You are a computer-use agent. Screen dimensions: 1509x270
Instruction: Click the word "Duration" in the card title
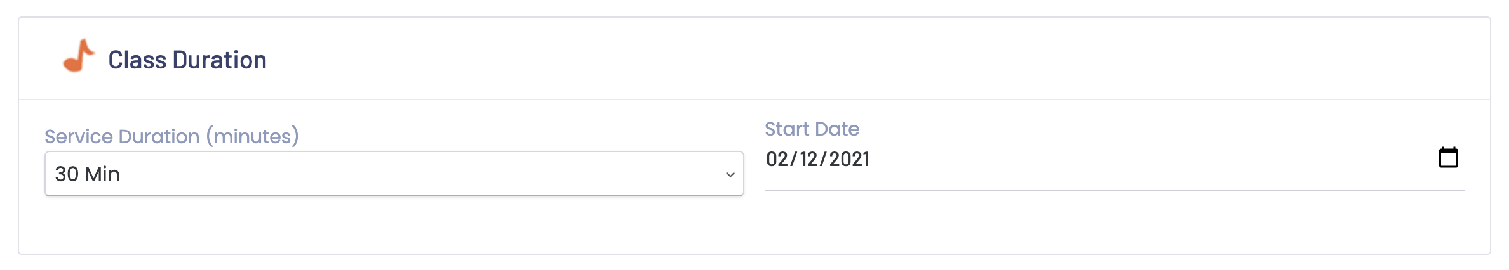(x=220, y=60)
